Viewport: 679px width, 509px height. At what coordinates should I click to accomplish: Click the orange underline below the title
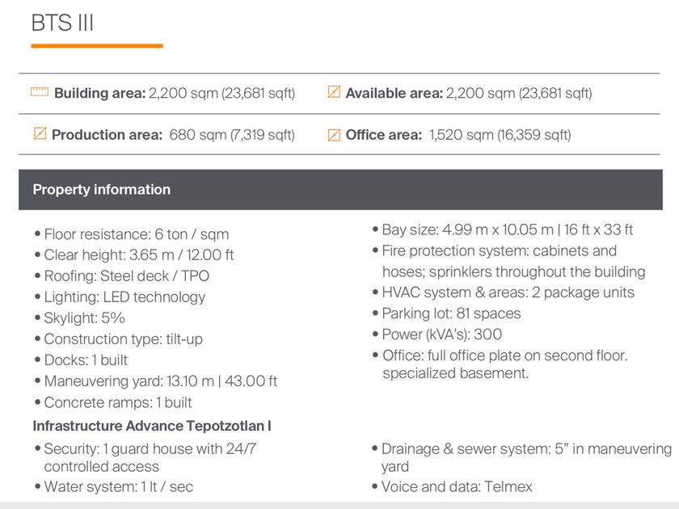(x=97, y=46)
